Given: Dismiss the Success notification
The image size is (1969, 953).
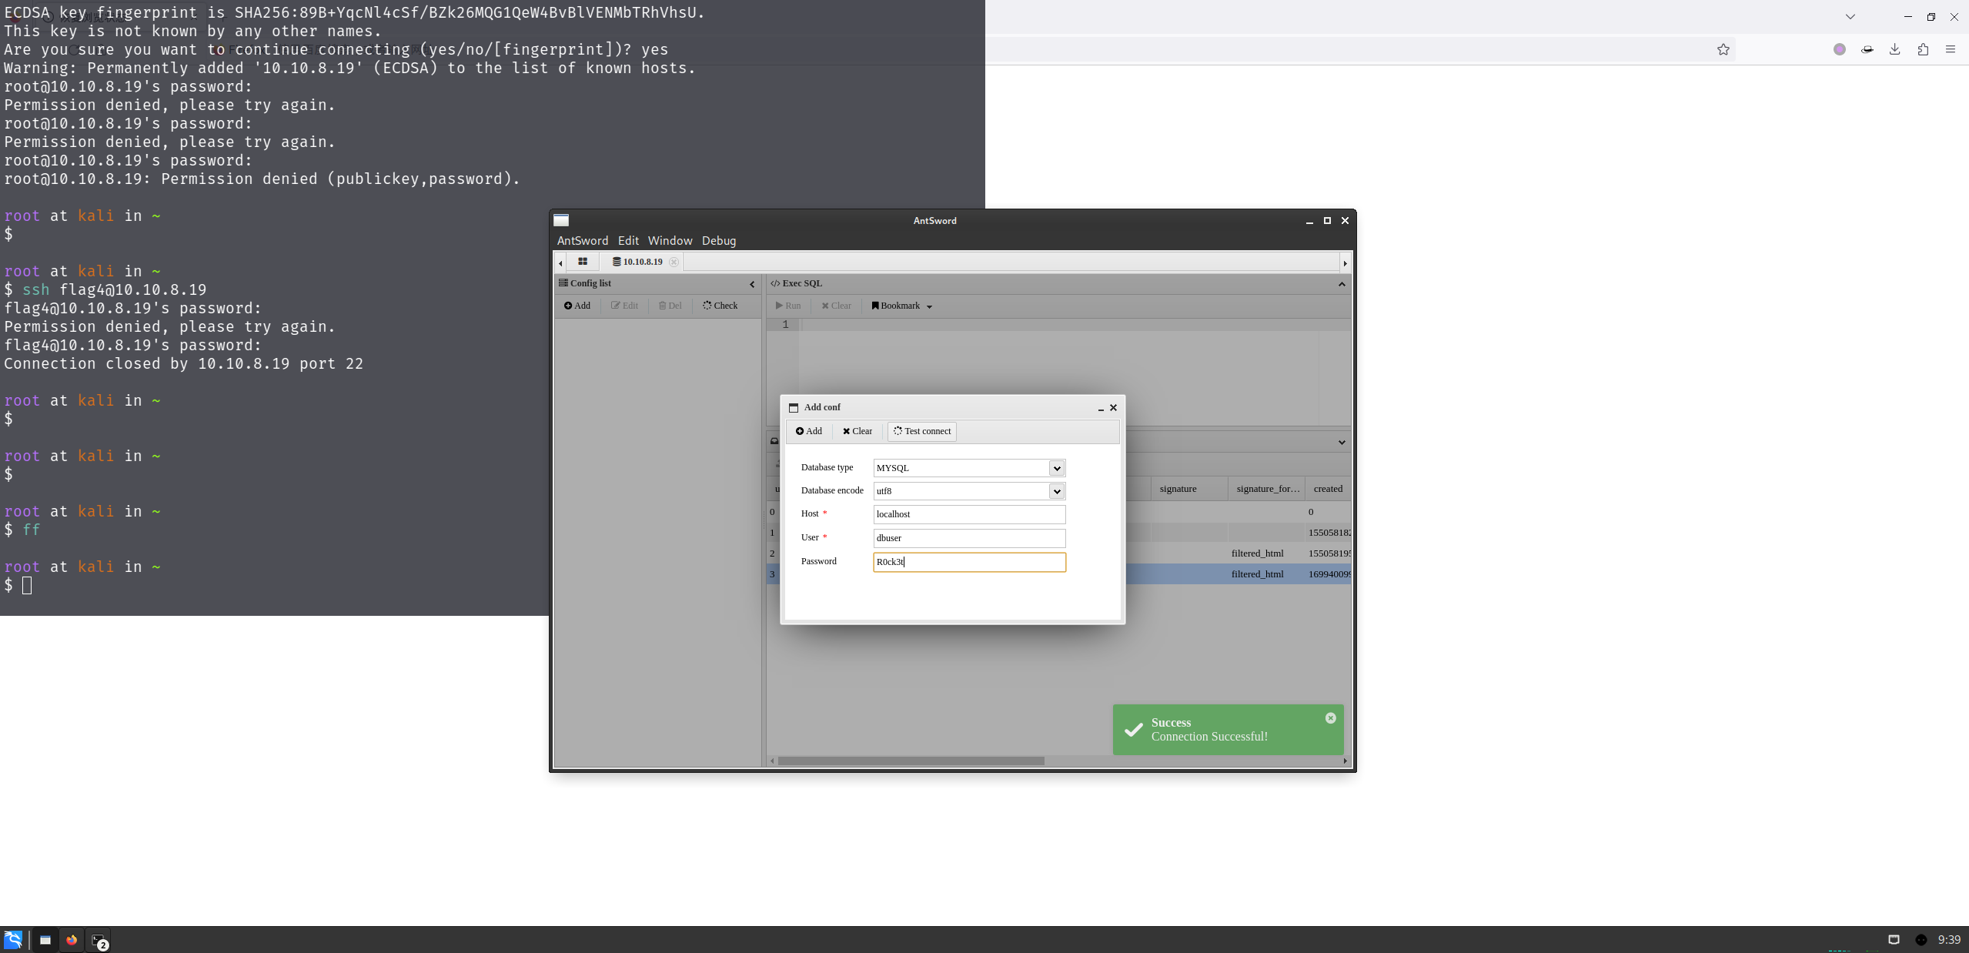Looking at the screenshot, I should [x=1331, y=718].
